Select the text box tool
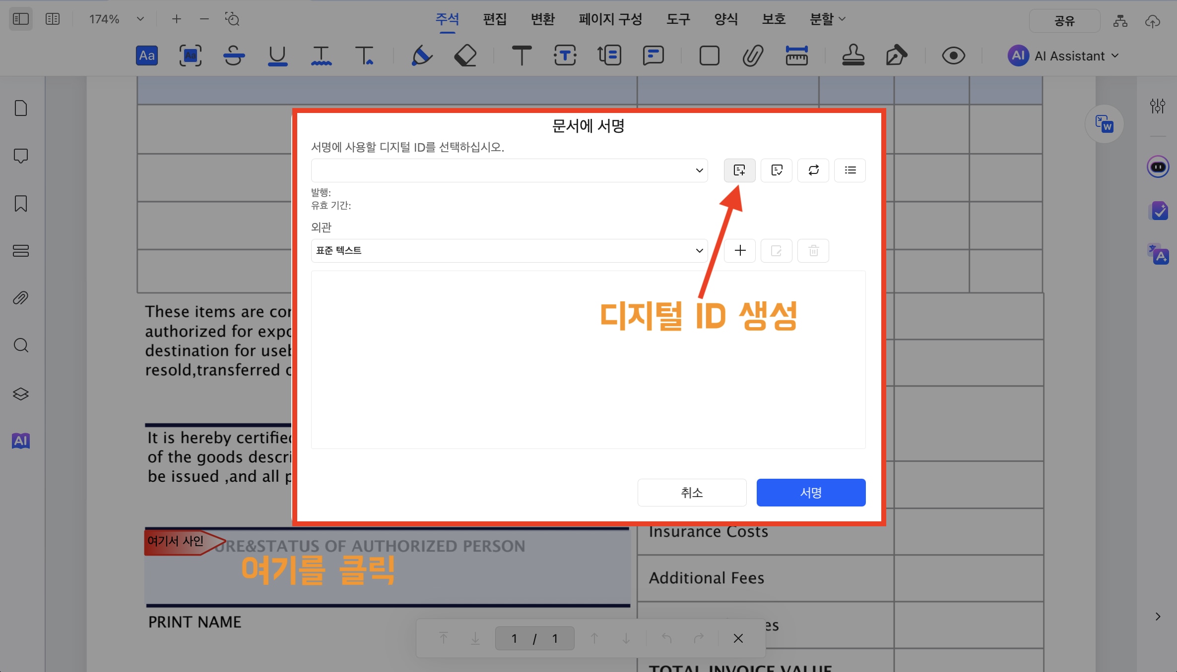Image resolution: width=1177 pixels, height=672 pixels. [565, 56]
